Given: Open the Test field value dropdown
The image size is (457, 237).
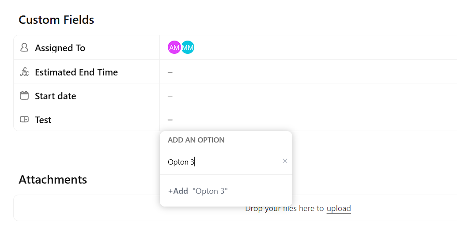Looking at the screenshot, I should pos(170,120).
